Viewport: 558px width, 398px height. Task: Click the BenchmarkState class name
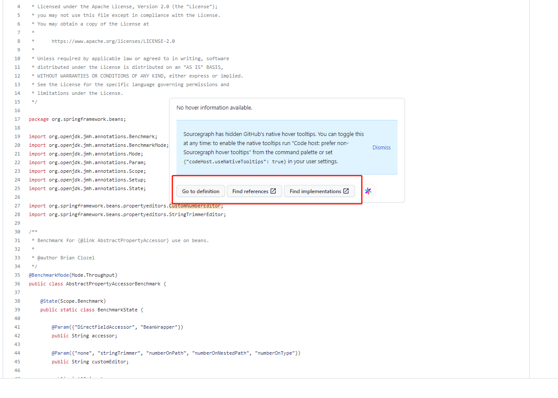(x=117, y=310)
